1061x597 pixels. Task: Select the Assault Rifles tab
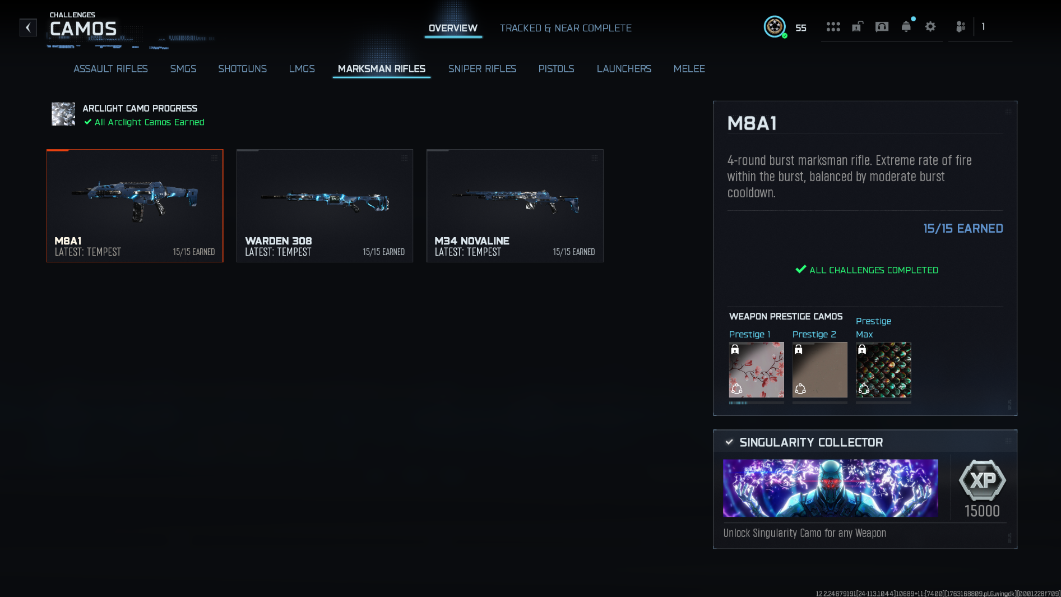click(x=110, y=68)
